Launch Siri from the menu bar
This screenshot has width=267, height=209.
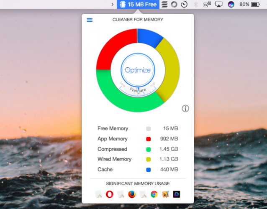coord(231,5)
